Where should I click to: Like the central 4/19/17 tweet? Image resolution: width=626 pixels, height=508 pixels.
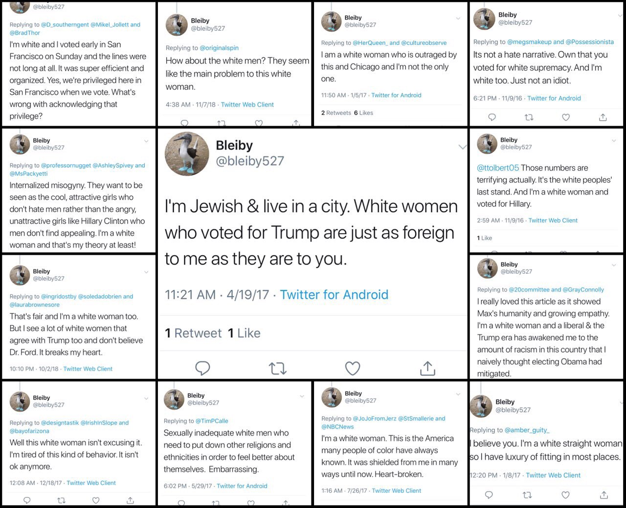coord(352,368)
